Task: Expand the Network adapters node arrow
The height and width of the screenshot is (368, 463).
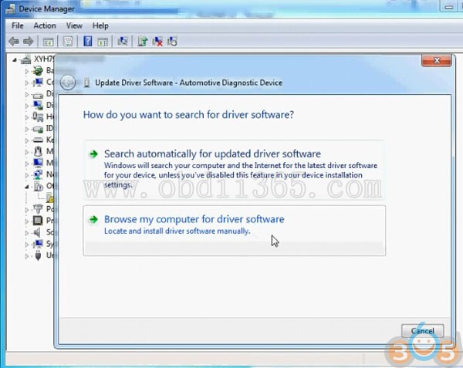Action: coord(26,175)
